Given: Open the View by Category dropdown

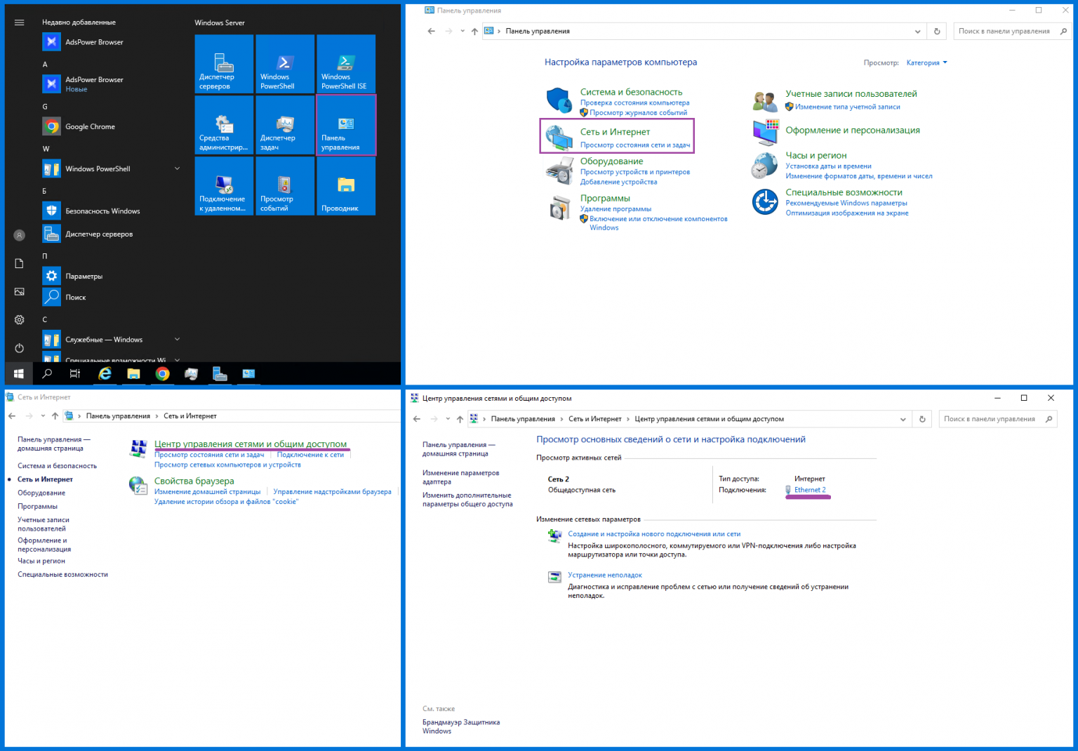Looking at the screenshot, I should [926, 63].
